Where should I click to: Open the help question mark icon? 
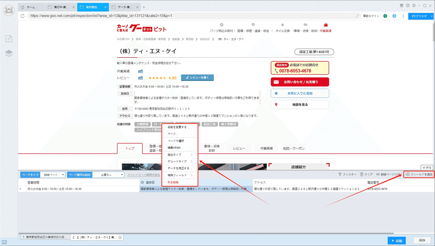pyautogui.click(x=408, y=5)
